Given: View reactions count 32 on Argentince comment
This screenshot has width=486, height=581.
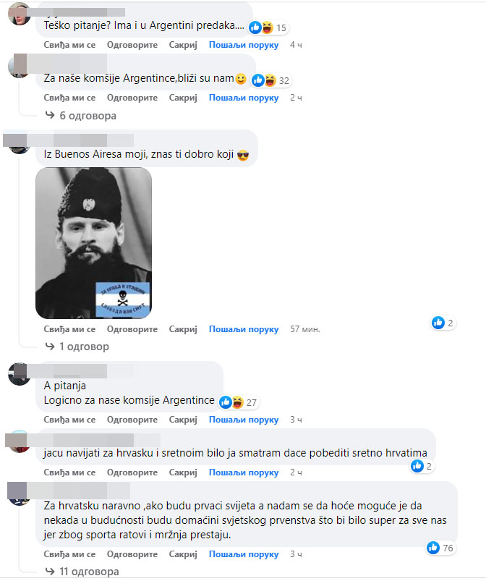Looking at the screenshot, I should (283, 80).
